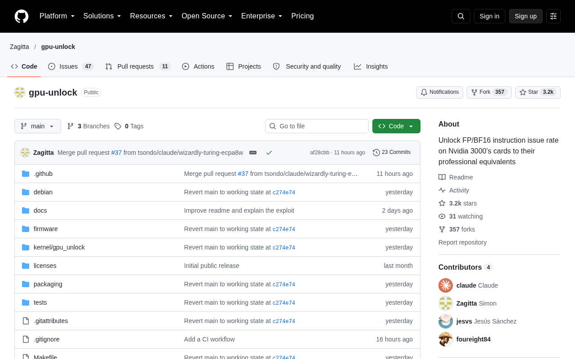Image resolution: width=575 pixels, height=359 pixels.
Task: Open the Actions tab
Action: [x=198, y=66]
